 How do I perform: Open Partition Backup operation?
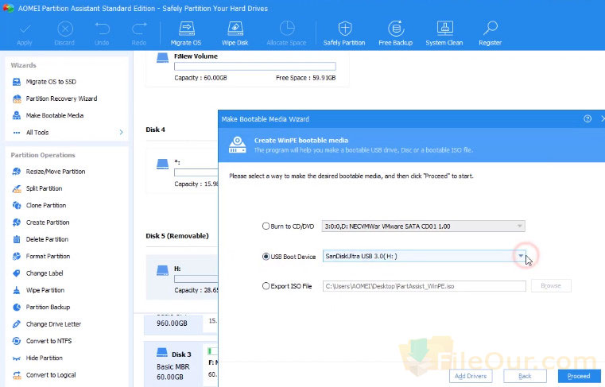[x=41, y=308]
